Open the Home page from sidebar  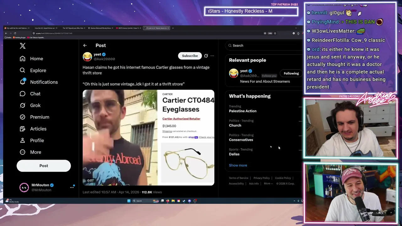coord(31,59)
